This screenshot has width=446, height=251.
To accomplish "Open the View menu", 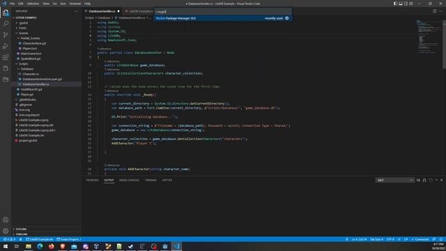I will click(46, 3).
